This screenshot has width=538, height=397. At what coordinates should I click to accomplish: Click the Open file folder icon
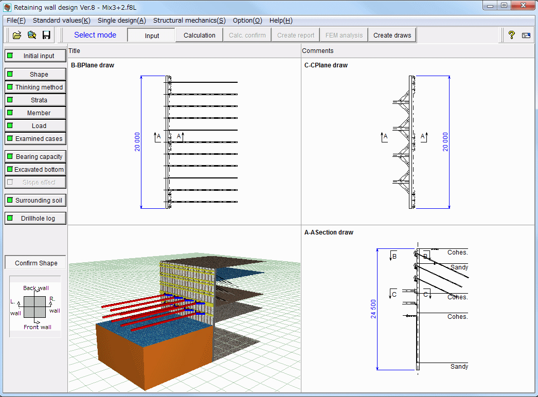tap(16, 35)
